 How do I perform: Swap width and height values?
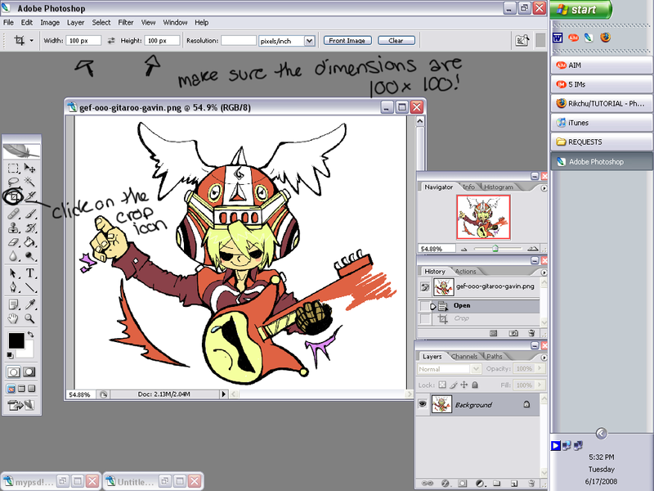[x=111, y=40]
